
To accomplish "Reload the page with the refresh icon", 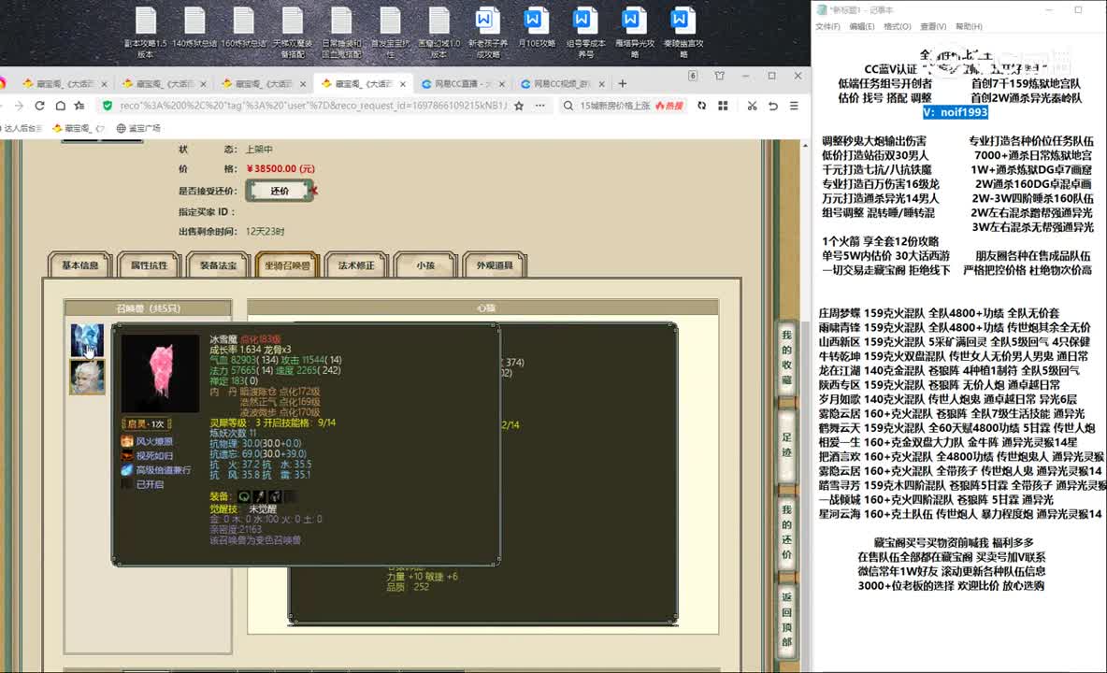I will 39,106.
